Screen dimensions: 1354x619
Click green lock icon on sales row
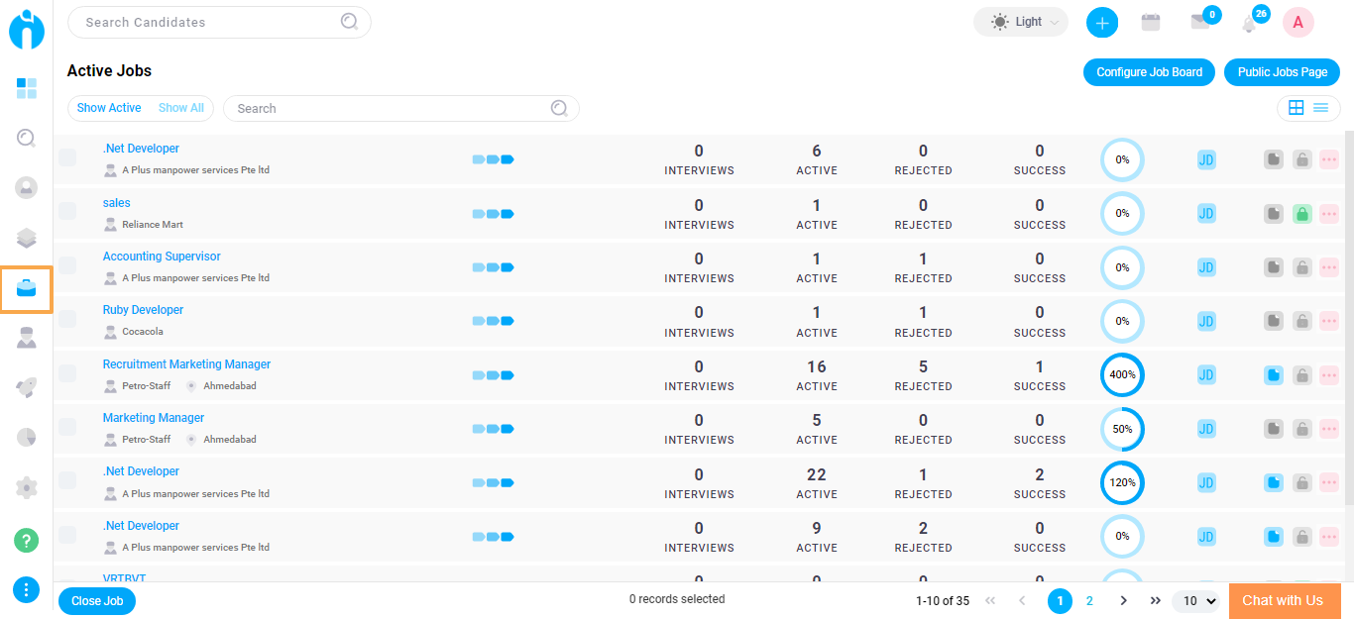pyautogui.click(x=1302, y=214)
